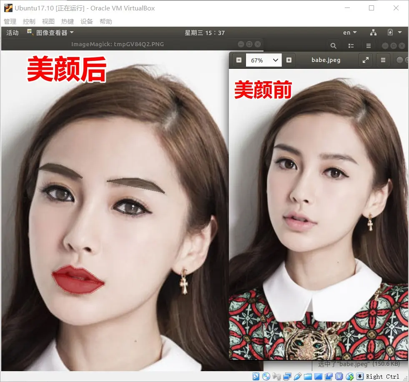Click the network icon in the Ubuntu top bar
Image resolution: width=409 pixels, height=382 pixels.
click(x=372, y=32)
